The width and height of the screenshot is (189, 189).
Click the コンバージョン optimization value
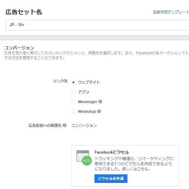[x=84, y=126]
